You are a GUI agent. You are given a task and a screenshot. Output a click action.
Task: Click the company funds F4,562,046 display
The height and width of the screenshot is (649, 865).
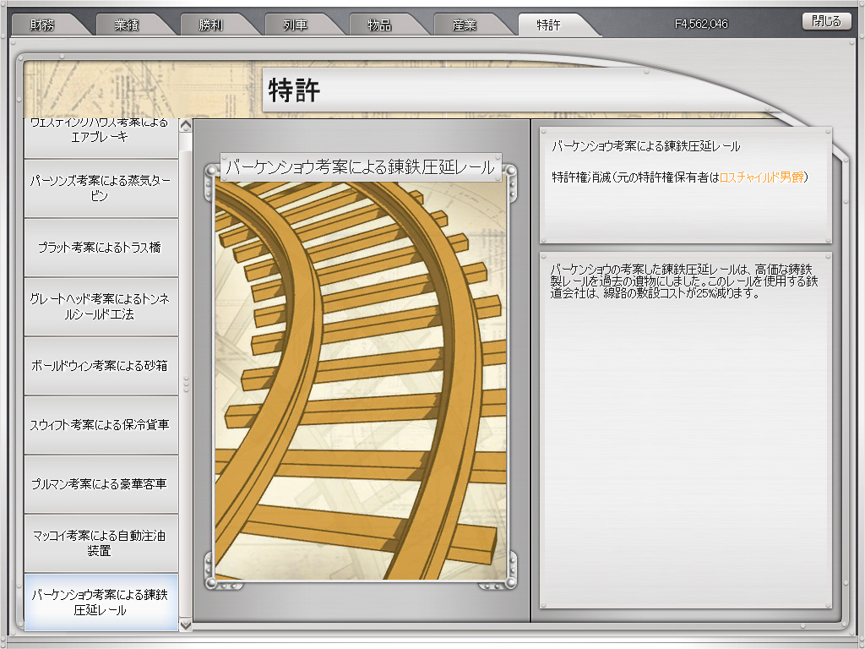[701, 25]
